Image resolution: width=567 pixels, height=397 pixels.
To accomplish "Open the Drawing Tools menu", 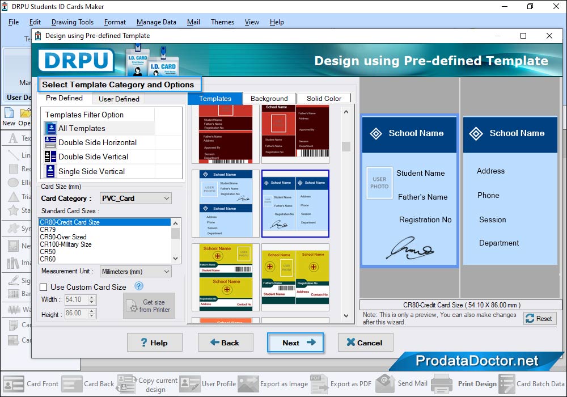I will 73,22.
